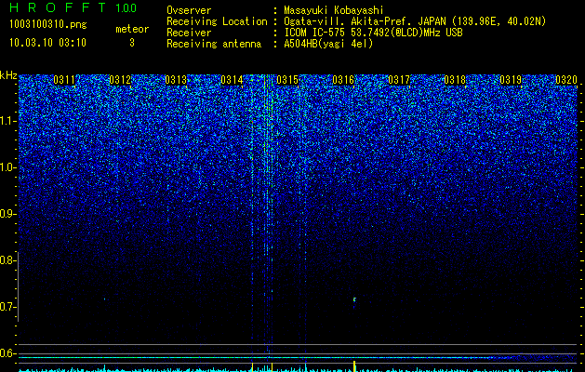Viewport: 585px width, 372px height.
Task: Click the 0315 time marker
Action: coord(287,80)
